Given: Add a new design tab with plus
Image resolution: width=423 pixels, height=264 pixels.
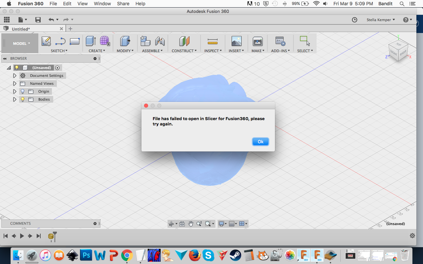Looking at the screenshot, I should pos(70,29).
